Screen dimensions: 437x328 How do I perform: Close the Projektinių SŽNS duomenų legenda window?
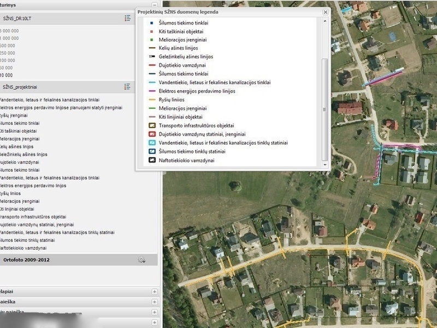click(x=326, y=11)
